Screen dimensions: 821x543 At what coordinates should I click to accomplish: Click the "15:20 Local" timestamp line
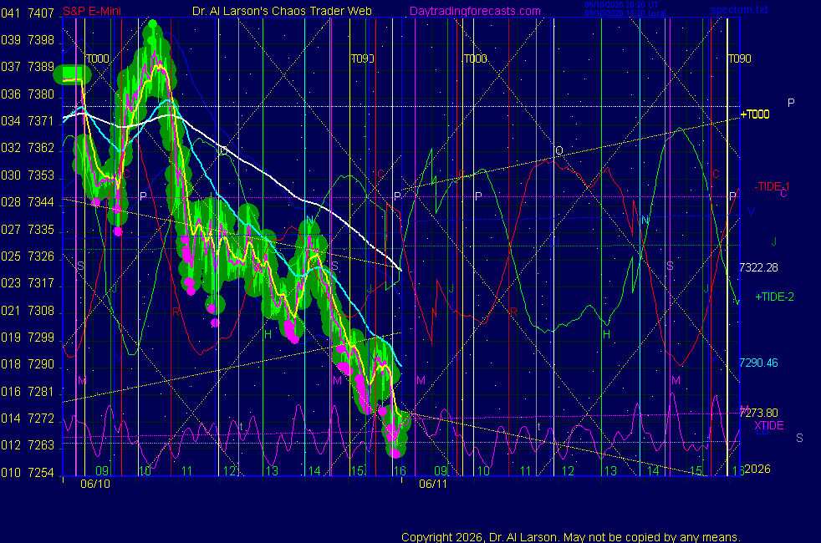[625, 13]
